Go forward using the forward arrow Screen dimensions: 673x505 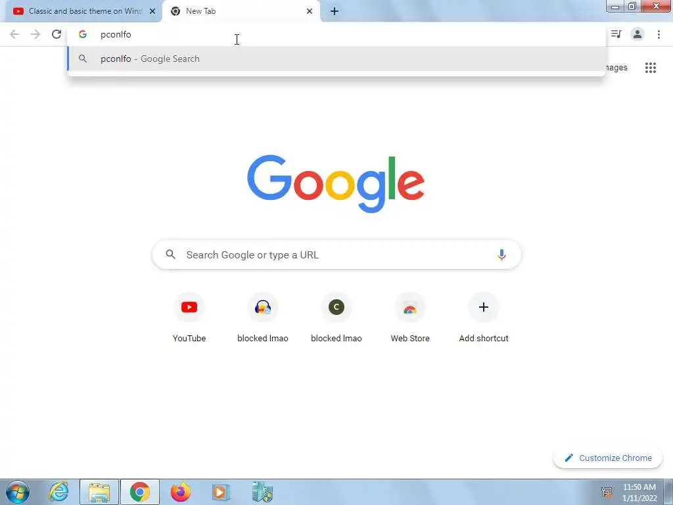35,34
